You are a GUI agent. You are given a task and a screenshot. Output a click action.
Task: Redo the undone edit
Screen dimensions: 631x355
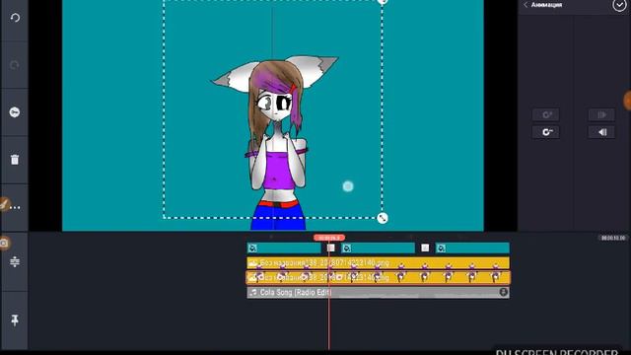[x=15, y=65]
